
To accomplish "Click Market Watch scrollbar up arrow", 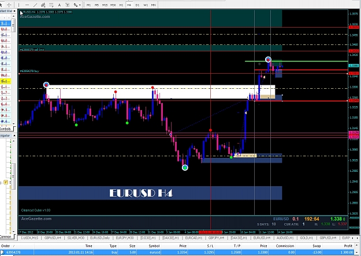I will tap(14, 17).
